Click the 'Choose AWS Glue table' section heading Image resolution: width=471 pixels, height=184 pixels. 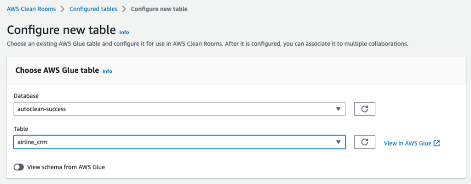[x=57, y=70]
